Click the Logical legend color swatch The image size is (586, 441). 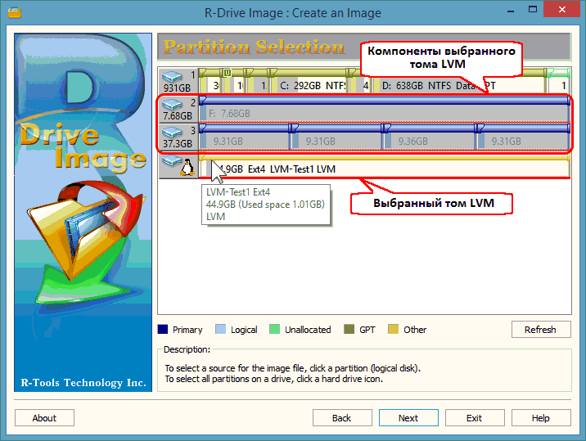(x=221, y=329)
